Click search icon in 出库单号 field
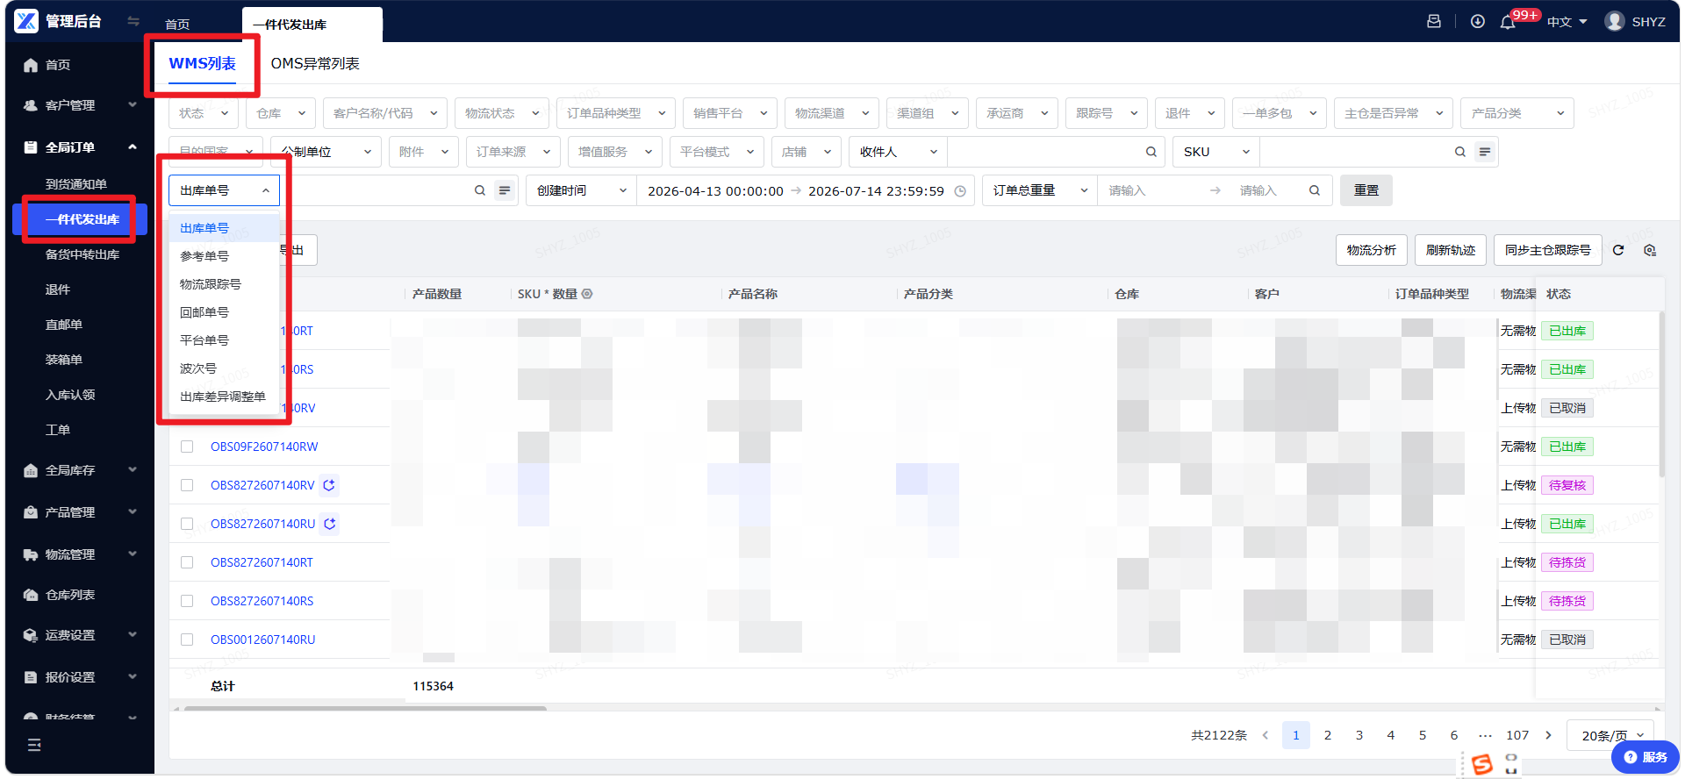This screenshot has width=1685, height=779. coord(480,190)
